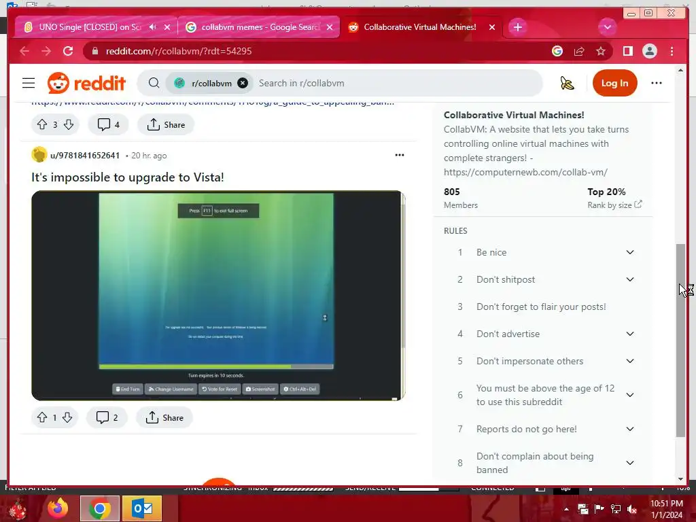Viewport: 696px width, 522px height.
Task: Open the tab search dropdown
Action: [x=607, y=27]
